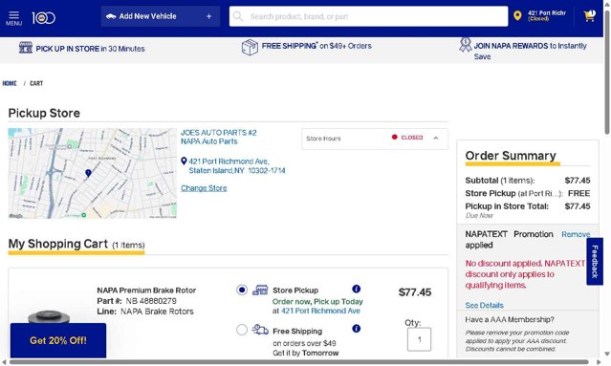Click the storefront icon beside Pick Up In Store
The image size is (611, 366).
coord(26,48)
